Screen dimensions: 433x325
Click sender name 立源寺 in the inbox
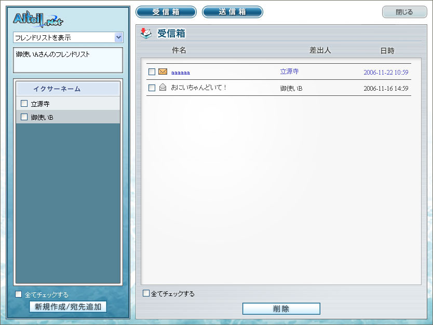coord(289,72)
